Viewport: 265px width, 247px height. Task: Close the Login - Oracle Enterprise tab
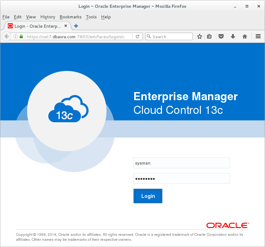point(66,26)
